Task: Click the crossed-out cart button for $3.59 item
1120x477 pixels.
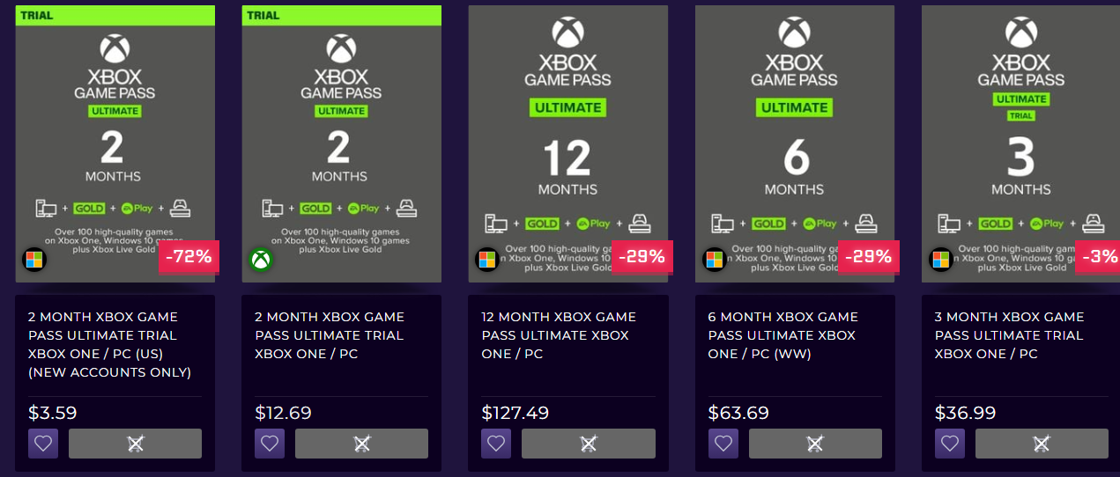Action: (135, 444)
